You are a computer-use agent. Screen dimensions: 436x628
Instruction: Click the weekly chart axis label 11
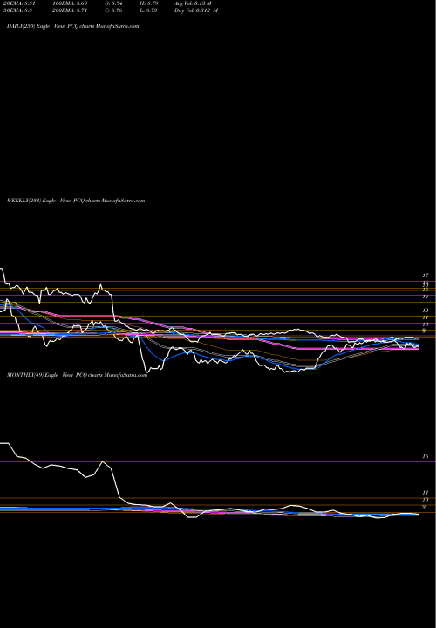click(x=426, y=317)
